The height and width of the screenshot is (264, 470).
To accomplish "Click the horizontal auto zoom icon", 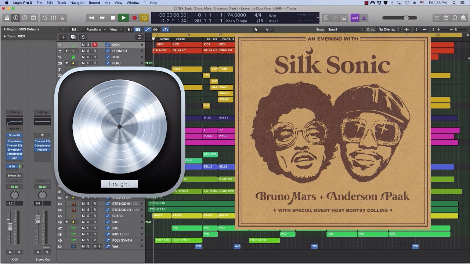I will pyautogui.click(x=425, y=29).
